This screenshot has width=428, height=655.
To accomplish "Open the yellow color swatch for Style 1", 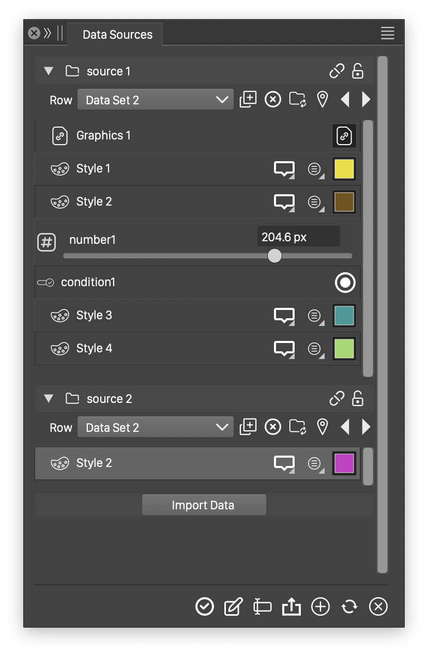I will (x=344, y=169).
